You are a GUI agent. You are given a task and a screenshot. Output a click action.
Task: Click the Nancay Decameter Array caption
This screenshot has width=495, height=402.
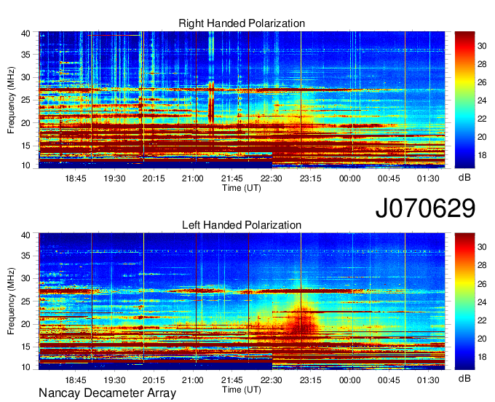tap(107, 393)
